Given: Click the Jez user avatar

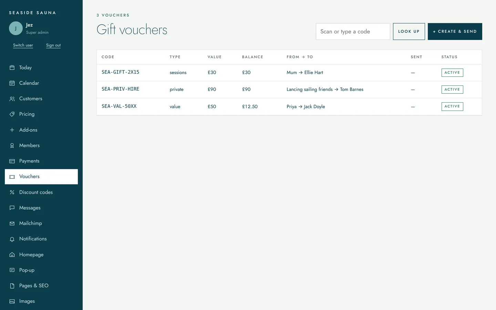Looking at the screenshot, I should [16, 28].
